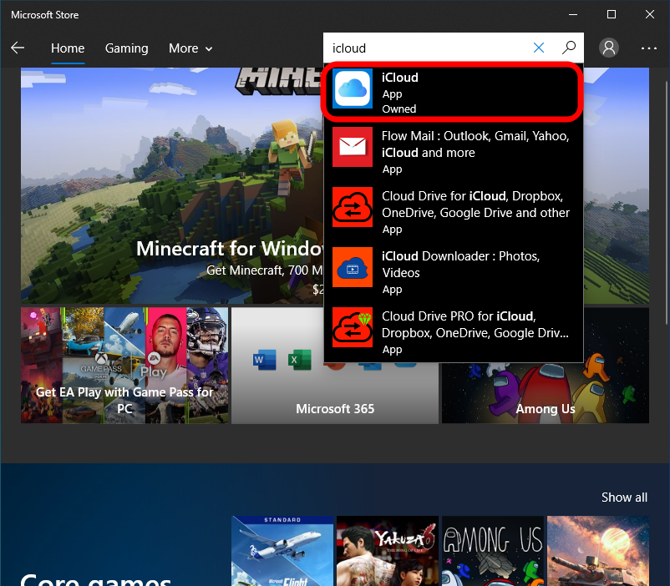
Task: Open the user account profile icon
Action: click(x=609, y=48)
